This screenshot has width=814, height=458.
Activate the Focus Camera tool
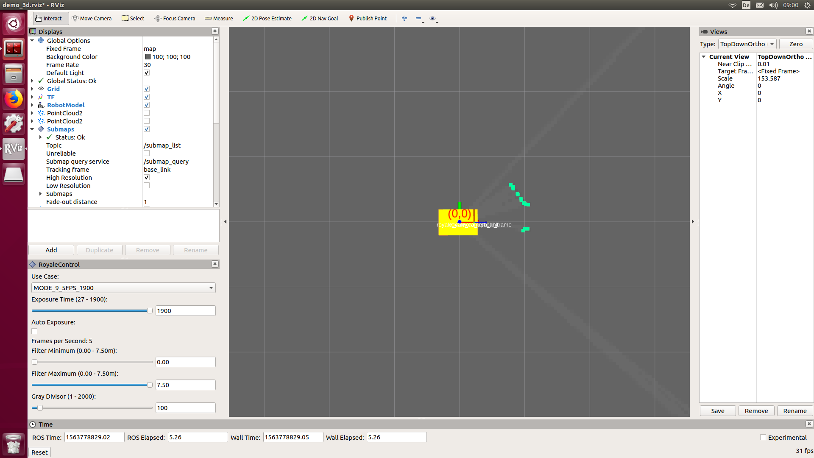175,18
